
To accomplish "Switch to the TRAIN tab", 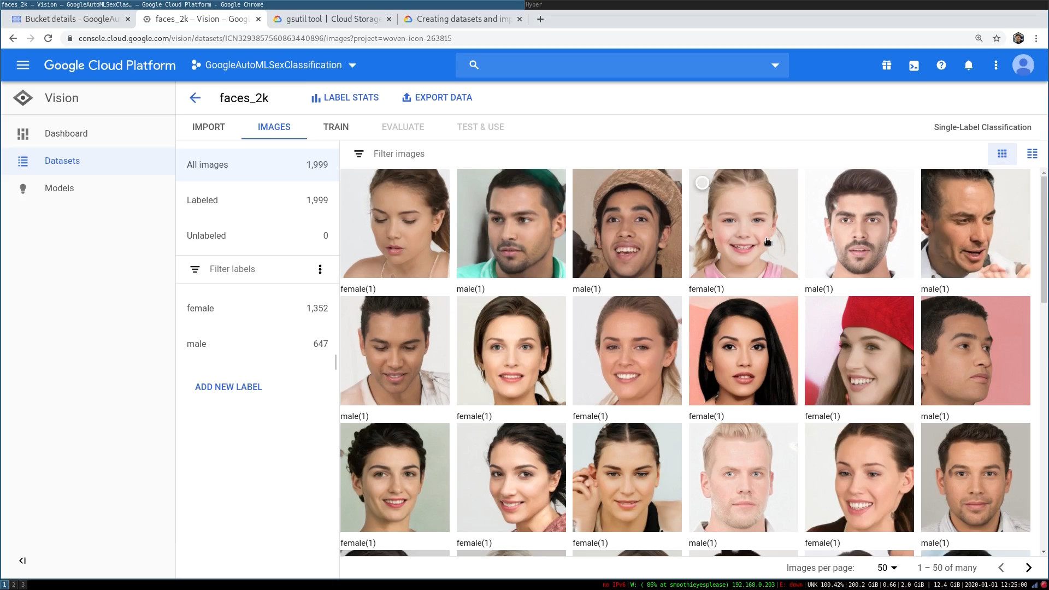I will click(337, 127).
